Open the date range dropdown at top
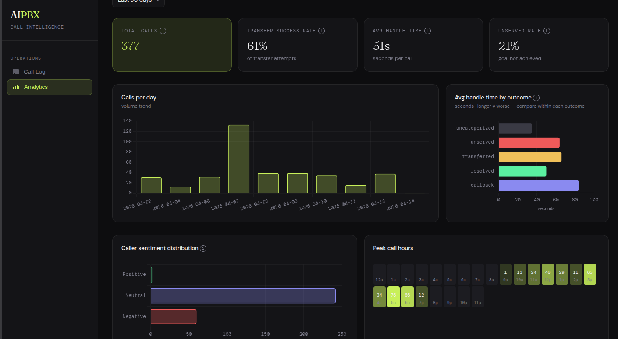The width and height of the screenshot is (618, 339). click(139, 2)
